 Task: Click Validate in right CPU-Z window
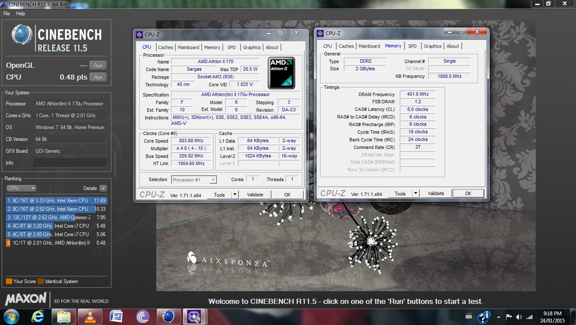pyautogui.click(x=436, y=193)
